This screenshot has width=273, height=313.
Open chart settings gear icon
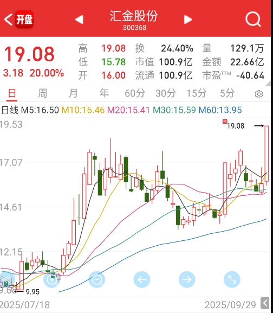tap(259, 94)
